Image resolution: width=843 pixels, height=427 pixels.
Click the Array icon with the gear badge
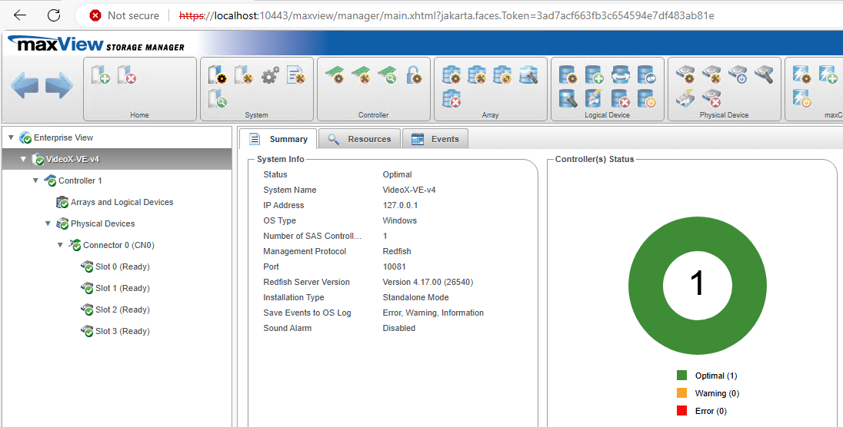coord(451,74)
